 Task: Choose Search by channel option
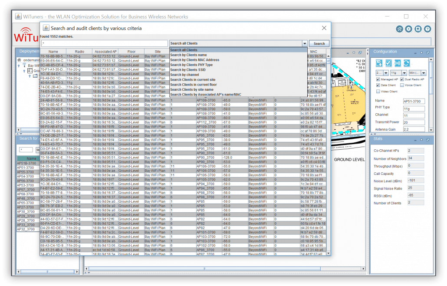point(238,75)
